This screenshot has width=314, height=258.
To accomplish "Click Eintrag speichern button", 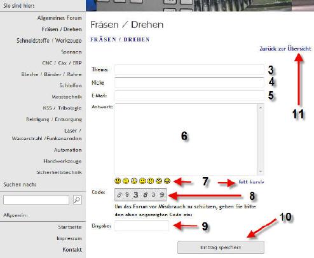I will [x=221, y=247].
